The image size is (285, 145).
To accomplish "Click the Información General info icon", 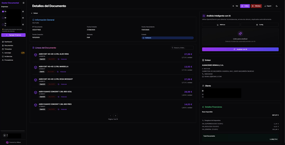I will (33, 20).
